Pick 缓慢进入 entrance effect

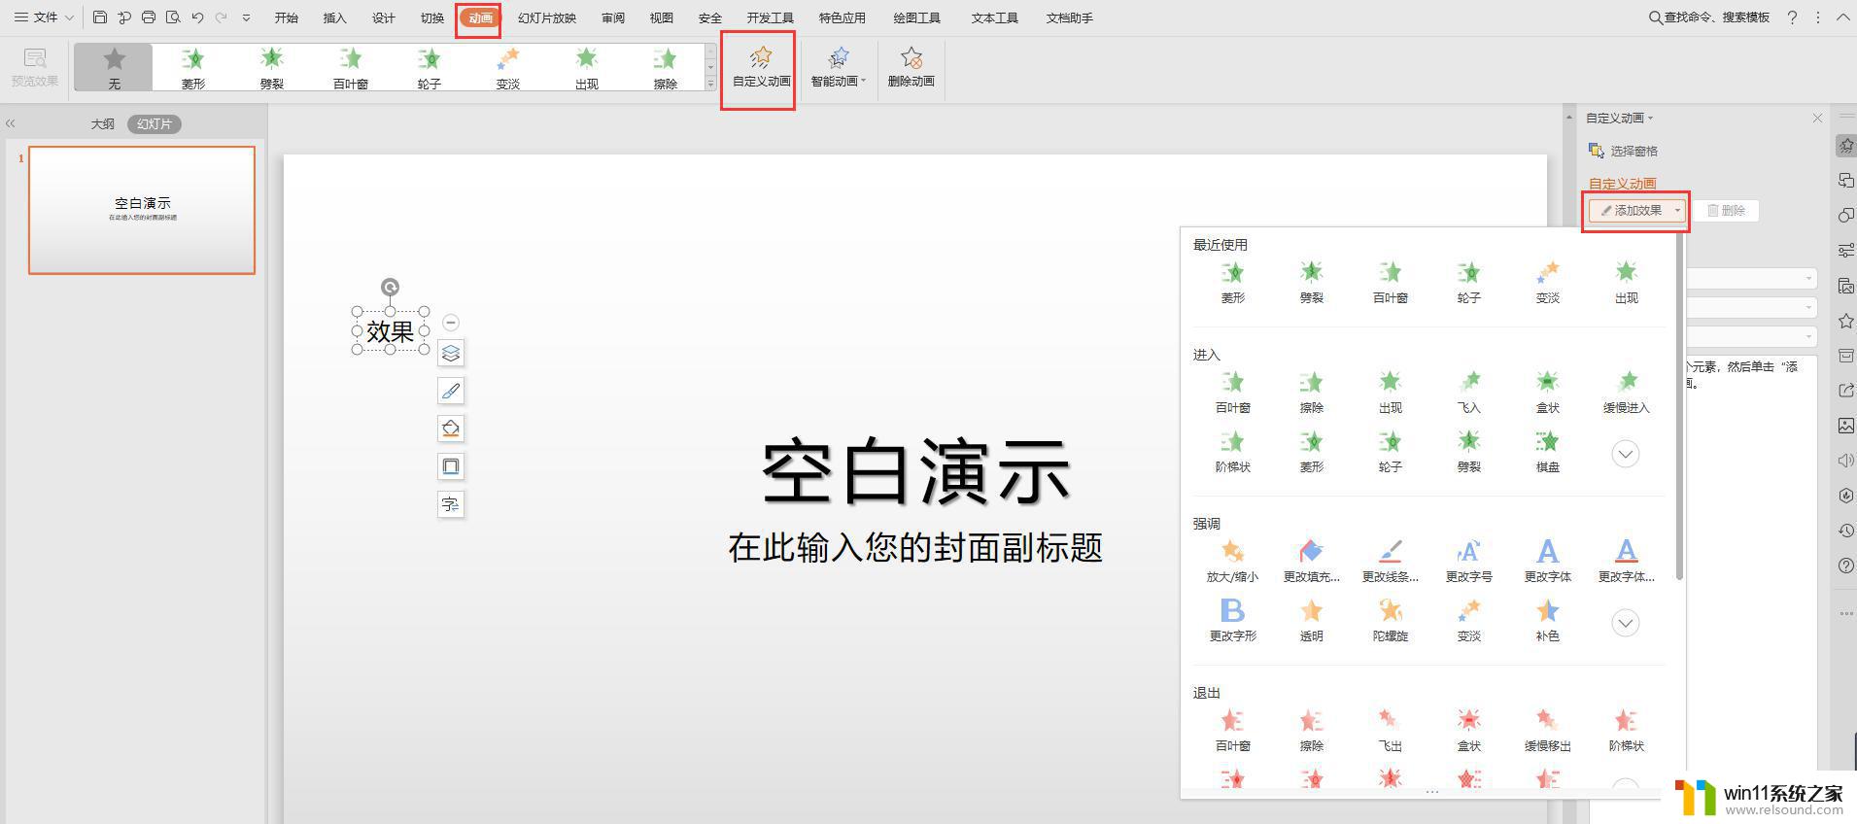pos(1626,392)
